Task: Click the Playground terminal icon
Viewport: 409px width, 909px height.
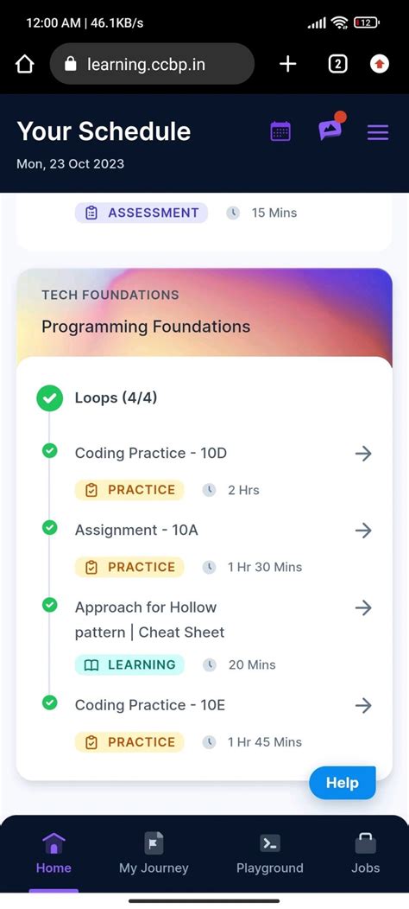Action: click(x=270, y=843)
